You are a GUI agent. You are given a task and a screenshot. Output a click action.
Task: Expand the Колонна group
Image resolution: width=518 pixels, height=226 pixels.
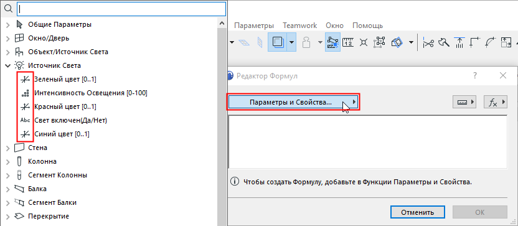coord(8,162)
